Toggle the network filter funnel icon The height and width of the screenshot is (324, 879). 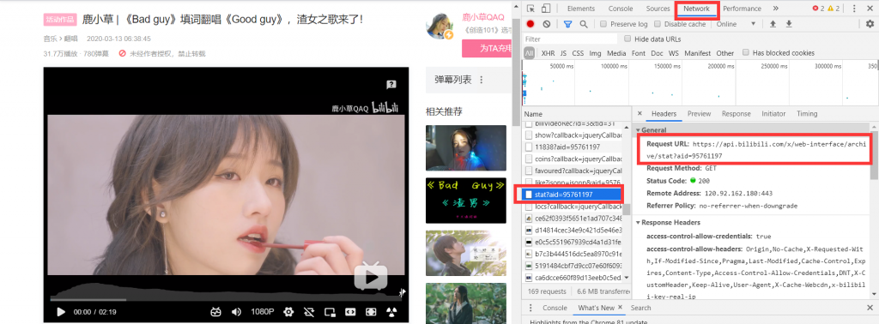coord(567,24)
